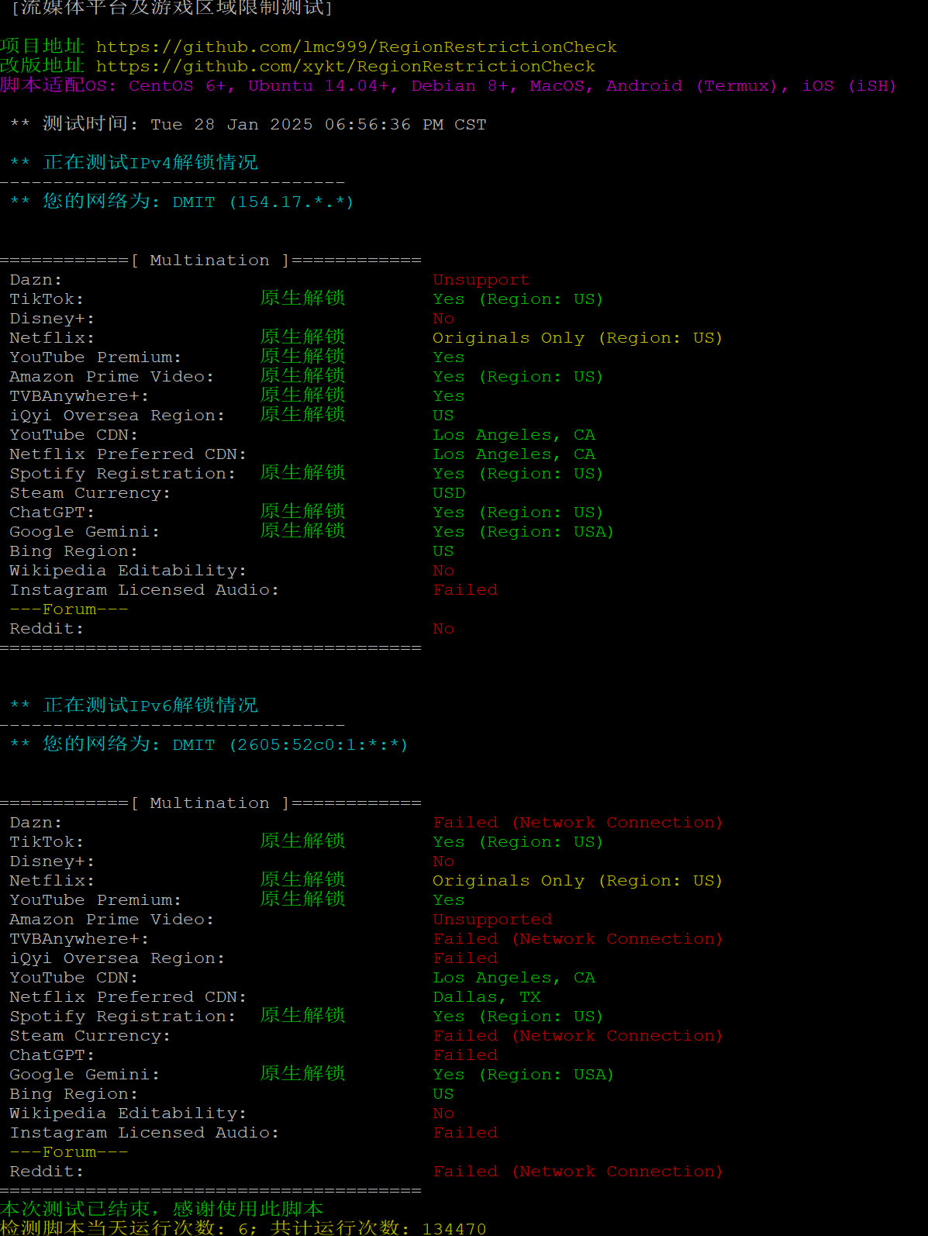Click the IPv6 Bing Region "US" value
The width and height of the screenshot is (928, 1236).
(x=443, y=1094)
